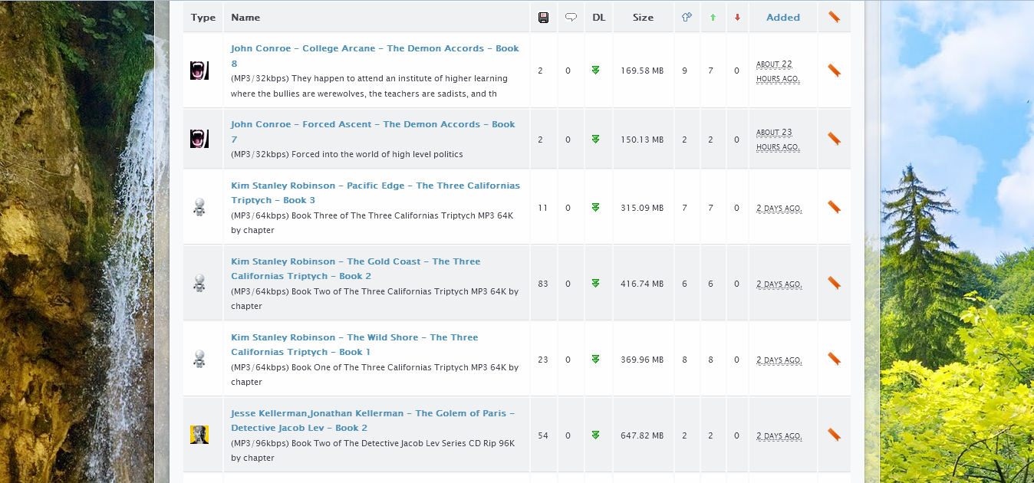Bookmark Pacific Edge with orange icon
1034x483 pixels.
coord(834,207)
